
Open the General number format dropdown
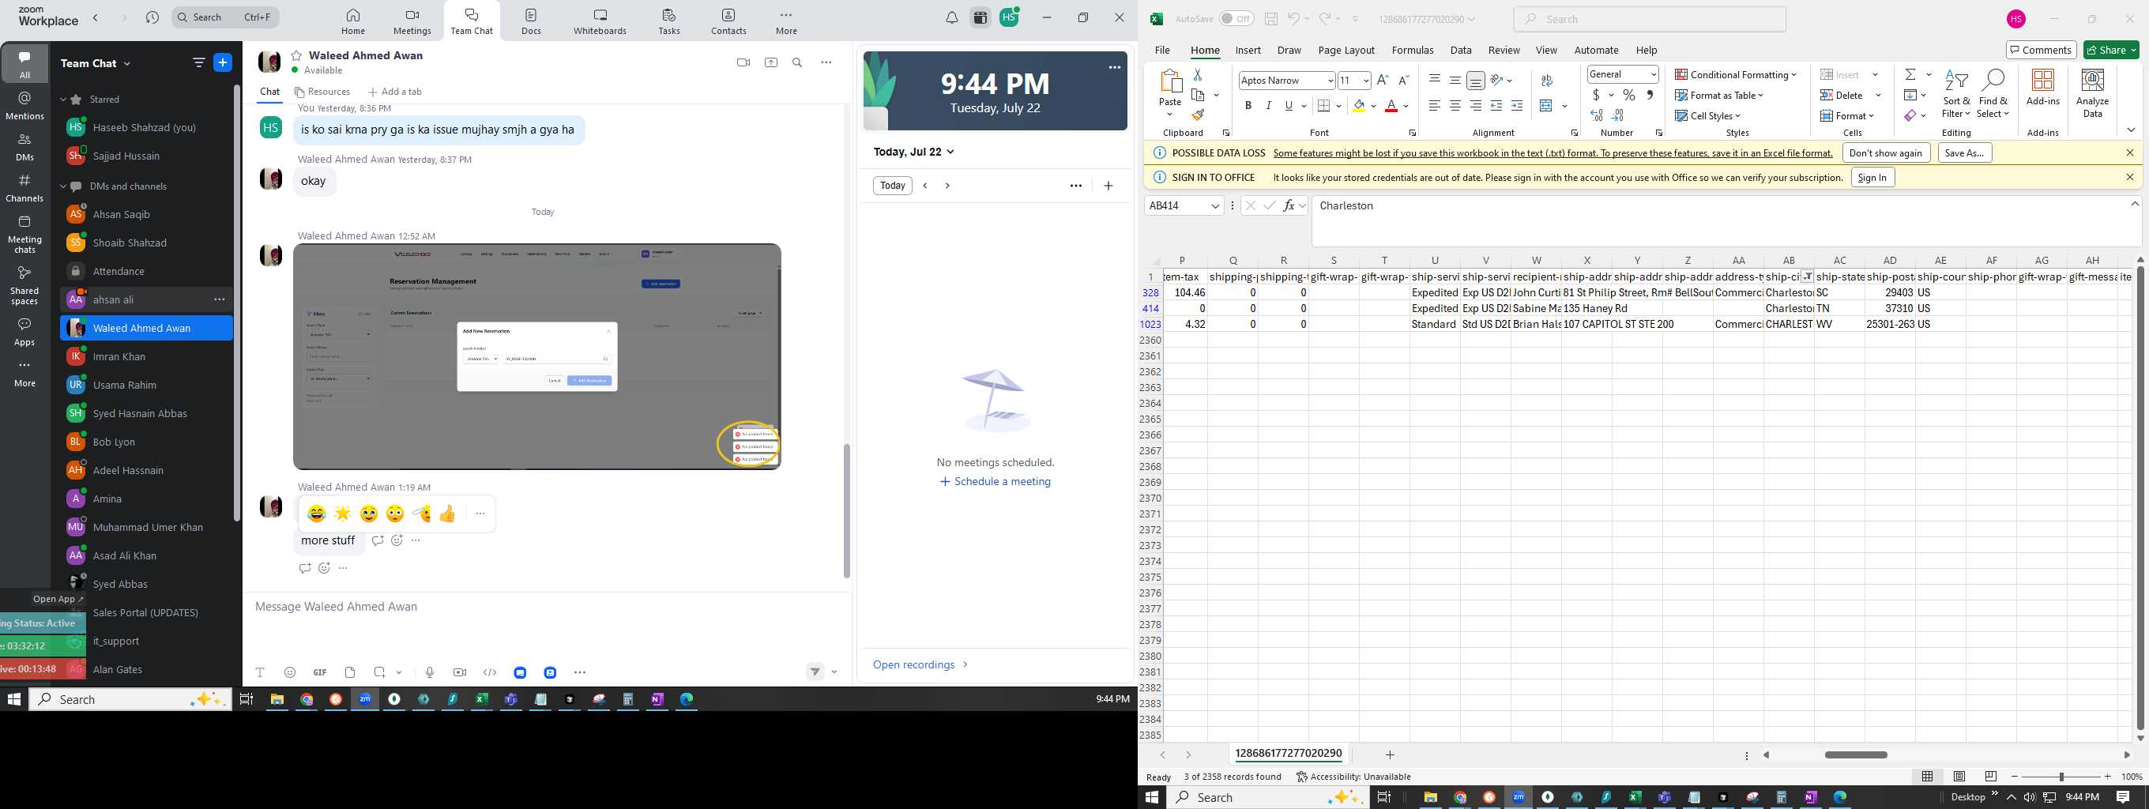pyautogui.click(x=1653, y=74)
